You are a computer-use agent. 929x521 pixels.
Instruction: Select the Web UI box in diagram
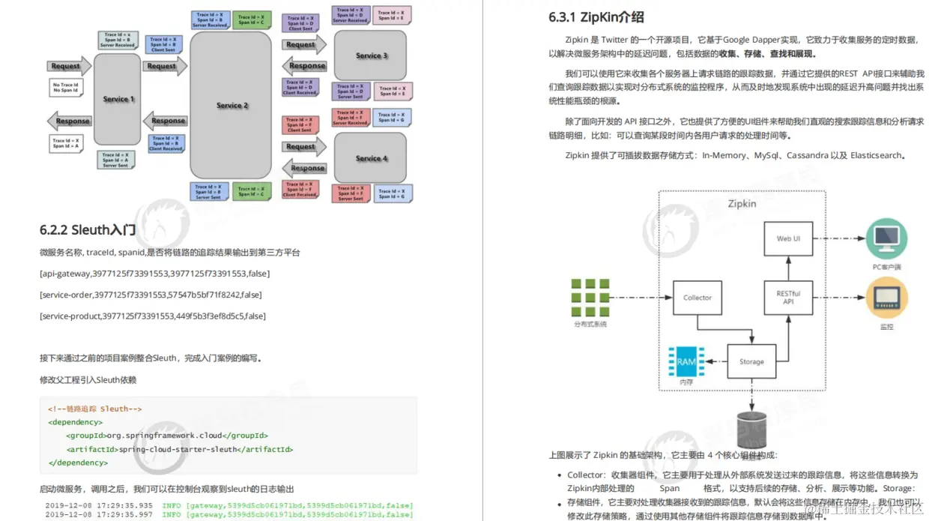788,238
